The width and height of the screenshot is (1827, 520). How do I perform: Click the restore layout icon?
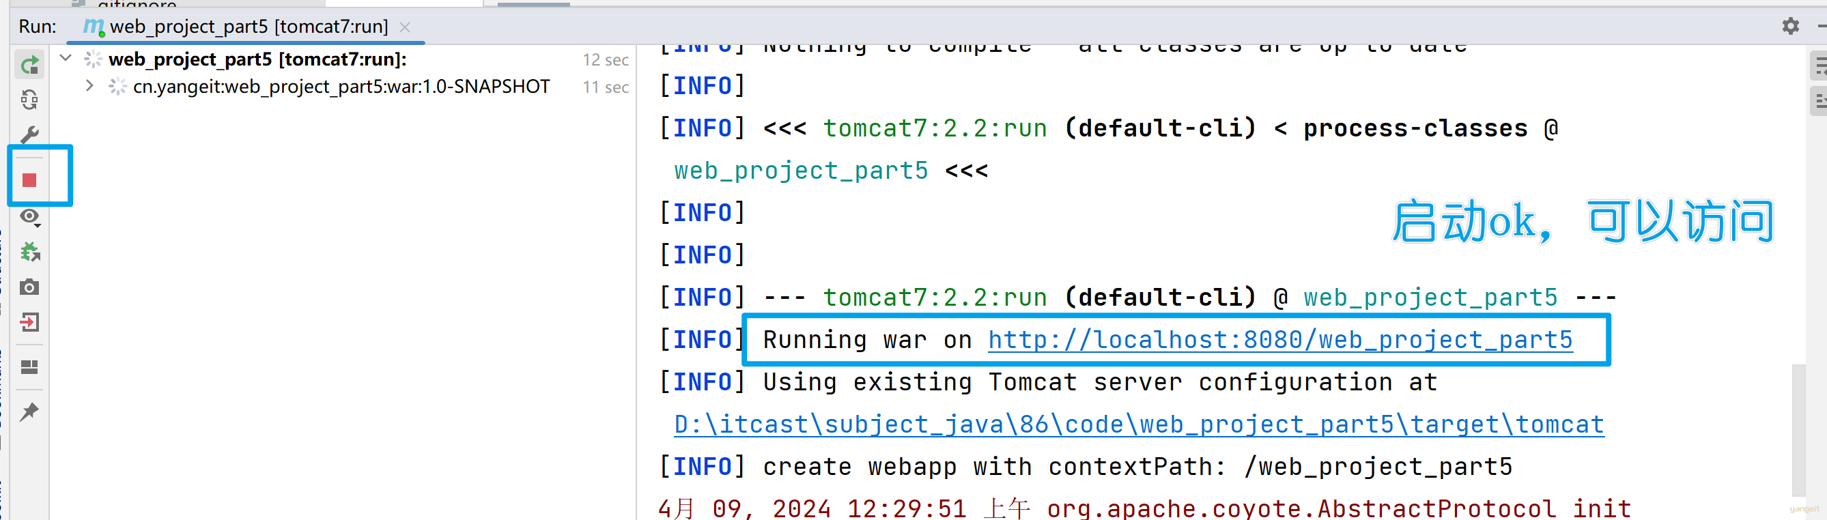[30, 367]
